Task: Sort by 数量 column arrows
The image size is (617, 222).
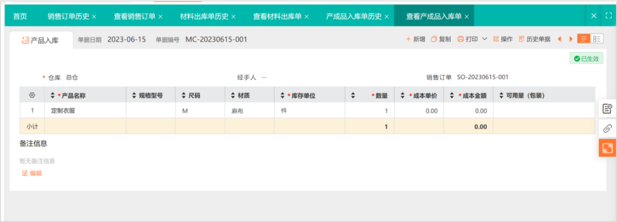Action: (x=353, y=95)
